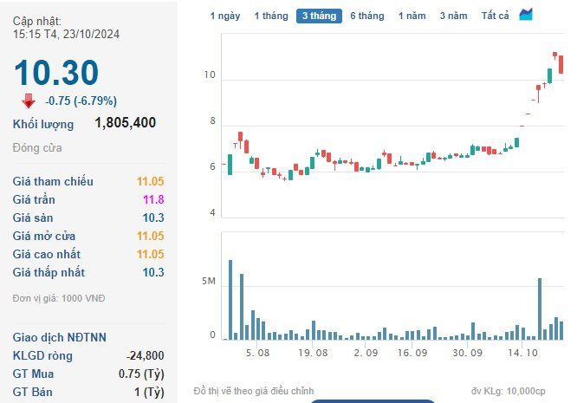Viewport: 577px width, 403px height.
Task: Click the "Giá tham chiếu" label
Action: coord(53,181)
